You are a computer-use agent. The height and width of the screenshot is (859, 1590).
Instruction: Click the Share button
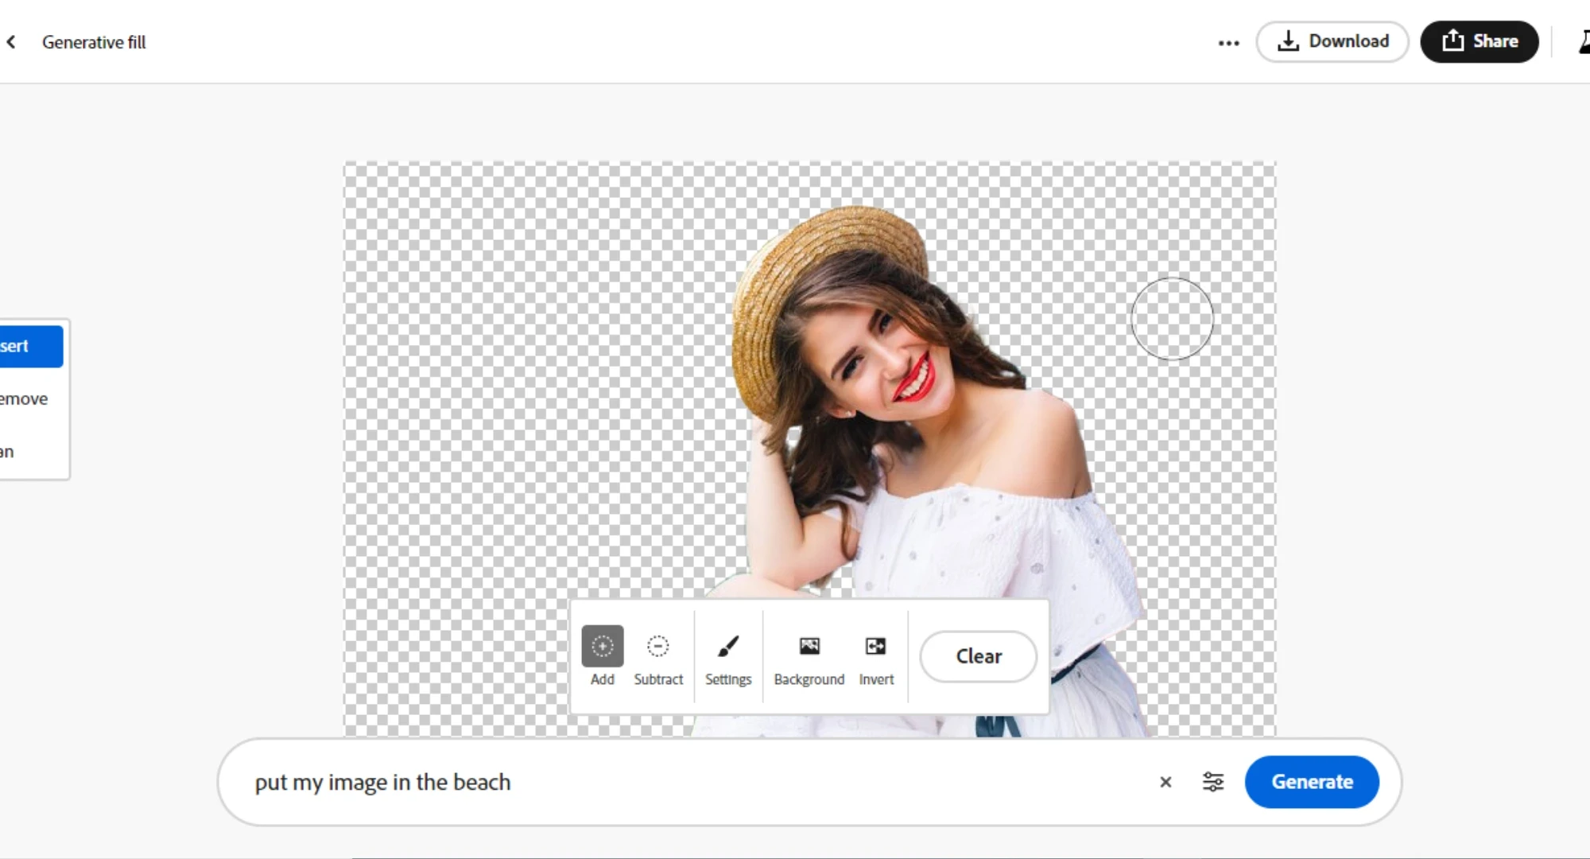[x=1479, y=41]
